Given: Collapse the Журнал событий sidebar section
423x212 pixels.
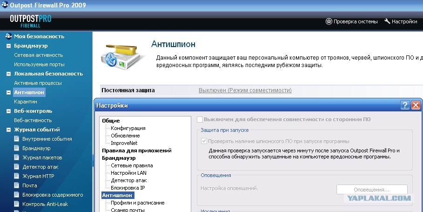Looking at the screenshot, I should [x=9, y=130].
